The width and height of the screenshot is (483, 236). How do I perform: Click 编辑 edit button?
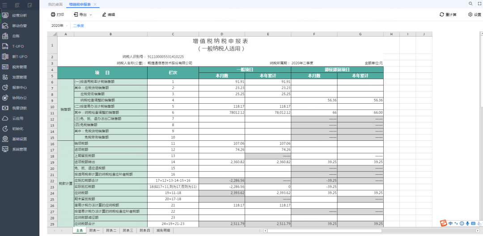[x=108, y=14]
